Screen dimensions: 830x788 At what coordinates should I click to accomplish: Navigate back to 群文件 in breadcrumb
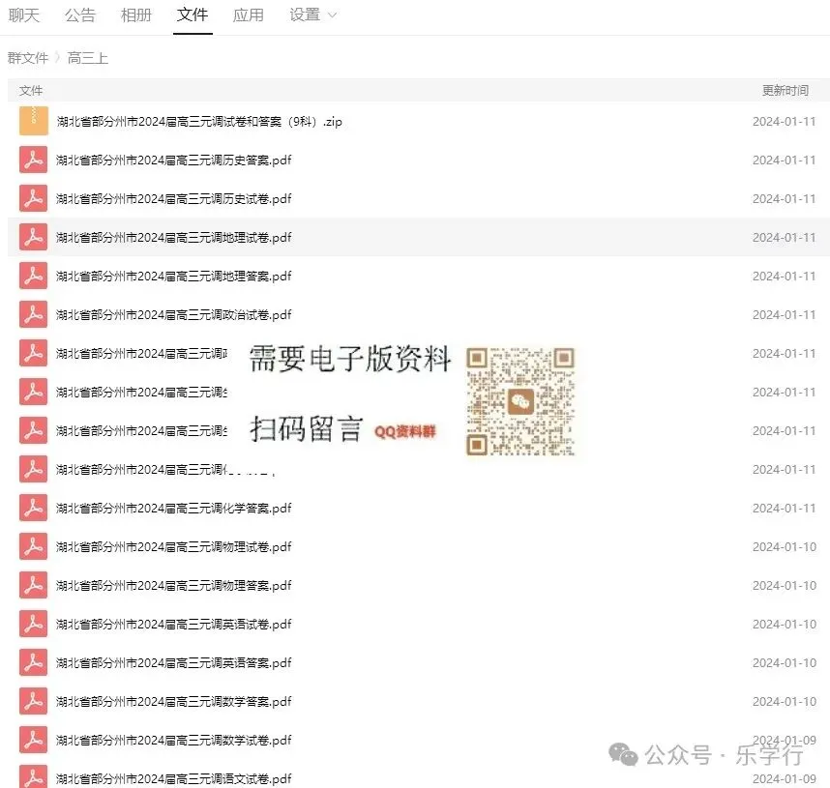pyautogui.click(x=28, y=58)
